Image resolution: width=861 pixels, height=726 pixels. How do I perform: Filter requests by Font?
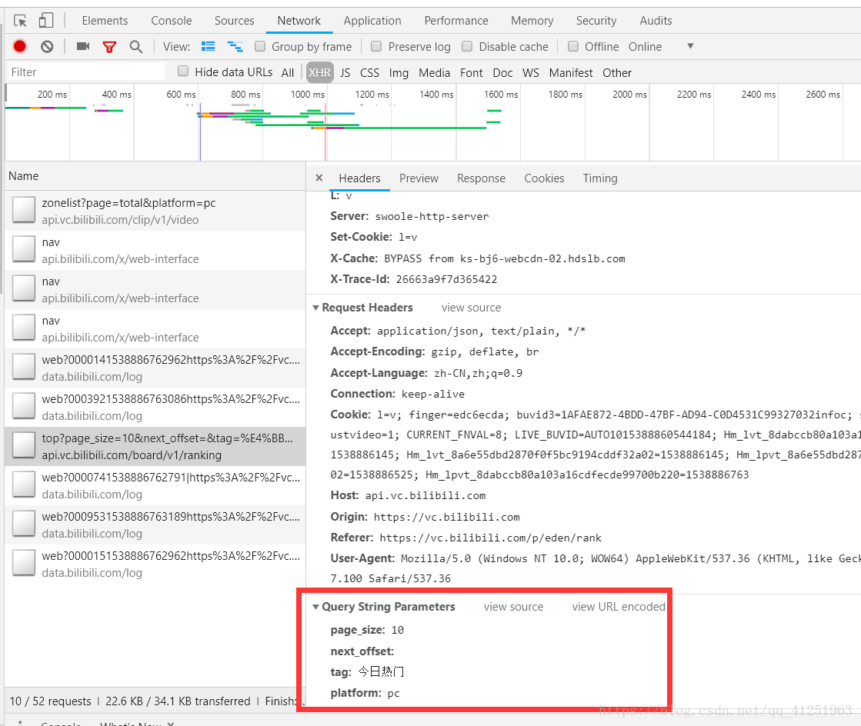(x=471, y=72)
